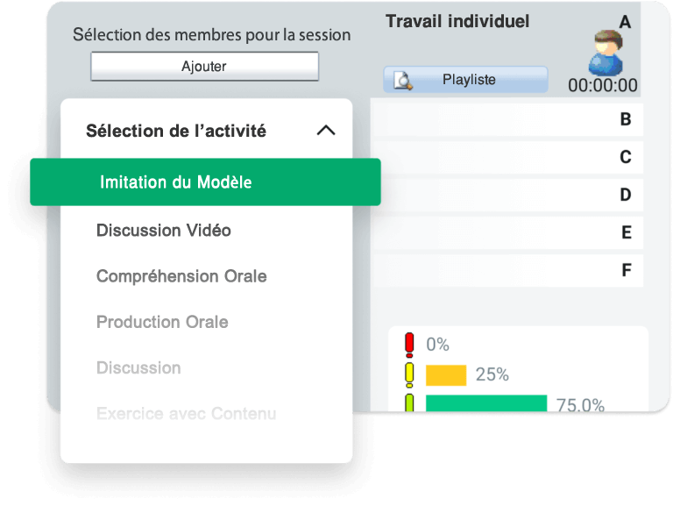Select the Discussion activity option
Viewport: 673px width, 506px height.
[x=138, y=367]
